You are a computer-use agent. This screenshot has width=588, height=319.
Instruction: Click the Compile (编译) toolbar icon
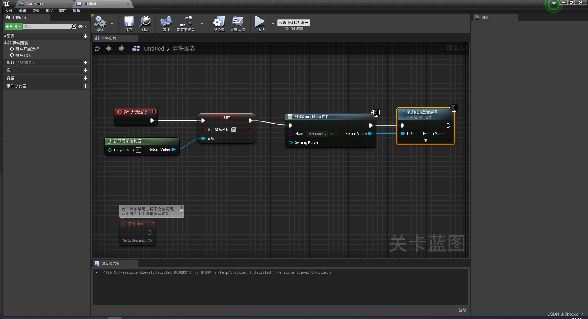pos(100,23)
